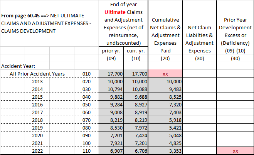Click the column code (20) header cell
The height and width of the screenshot is (155, 254).
click(165, 58)
